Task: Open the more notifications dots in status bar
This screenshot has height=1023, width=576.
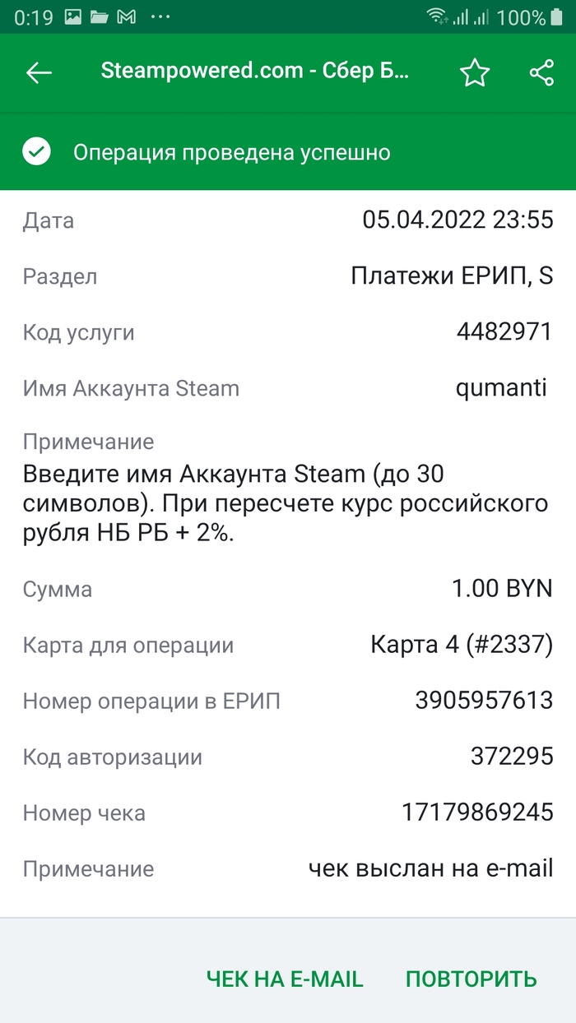Action: [x=161, y=16]
